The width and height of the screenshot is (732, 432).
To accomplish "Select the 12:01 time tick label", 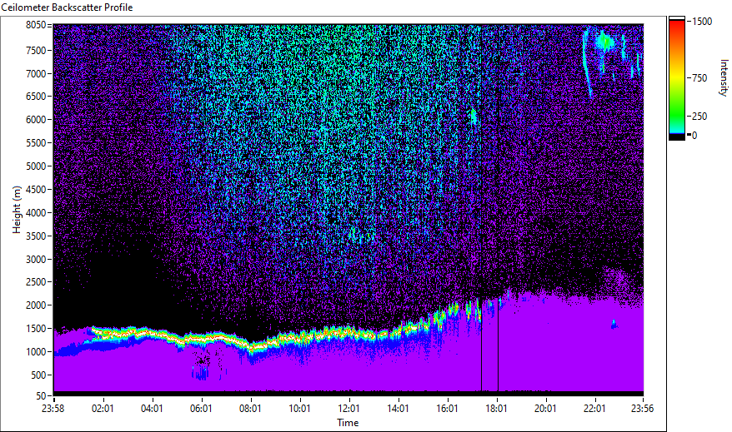I will pyautogui.click(x=348, y=409).
